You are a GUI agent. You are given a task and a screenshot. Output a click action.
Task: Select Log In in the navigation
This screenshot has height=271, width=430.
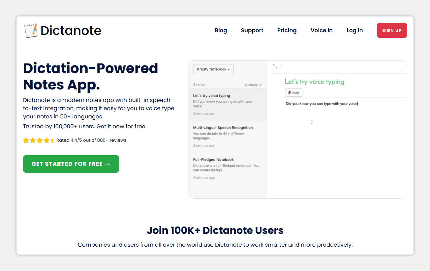coord(354,30)
